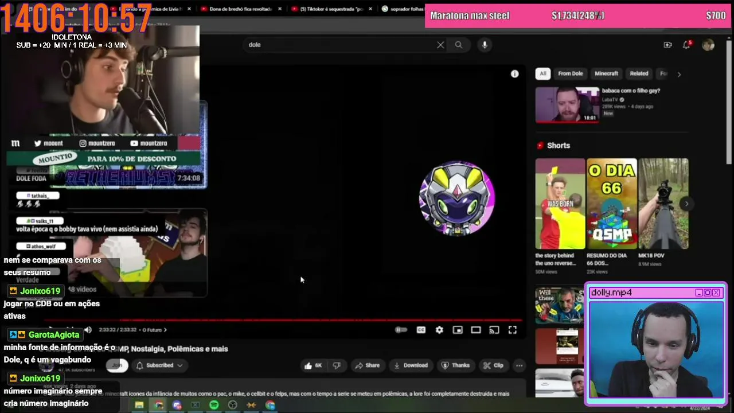Open the player settings gear
734x413 pixels.
click(x=439, y=330)
